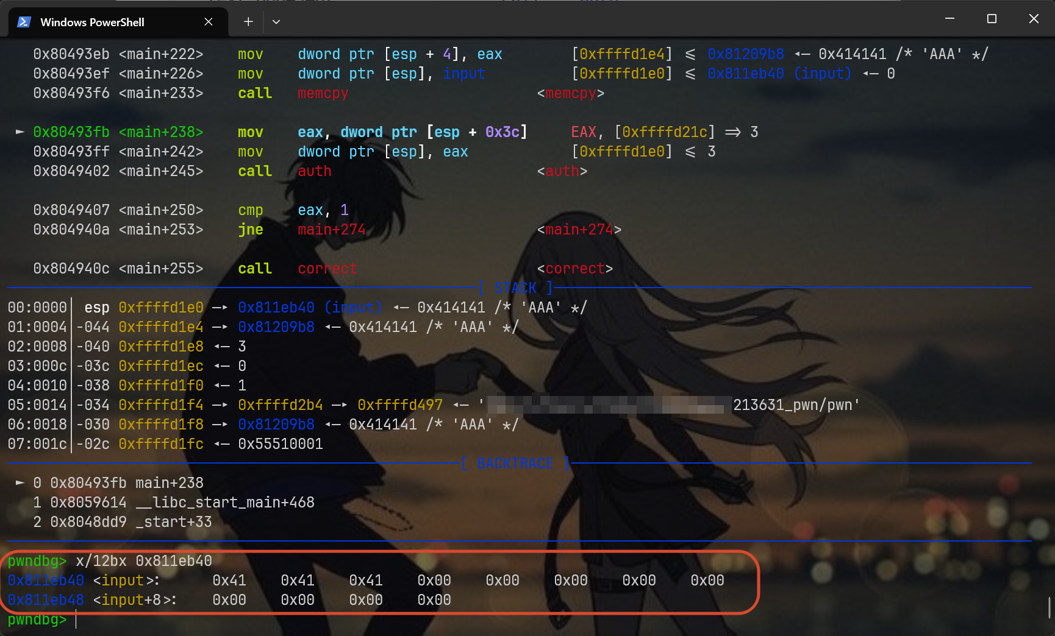The image size is (1055, 636).
Task: Click first 0x41 byte in dump
Action: tap(229, 581)
